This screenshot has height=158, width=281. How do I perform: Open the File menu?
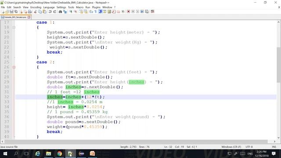click(3, 7)
